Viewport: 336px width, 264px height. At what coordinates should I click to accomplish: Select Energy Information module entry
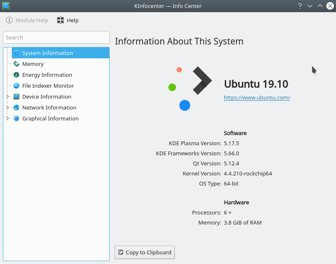(47, 75)
